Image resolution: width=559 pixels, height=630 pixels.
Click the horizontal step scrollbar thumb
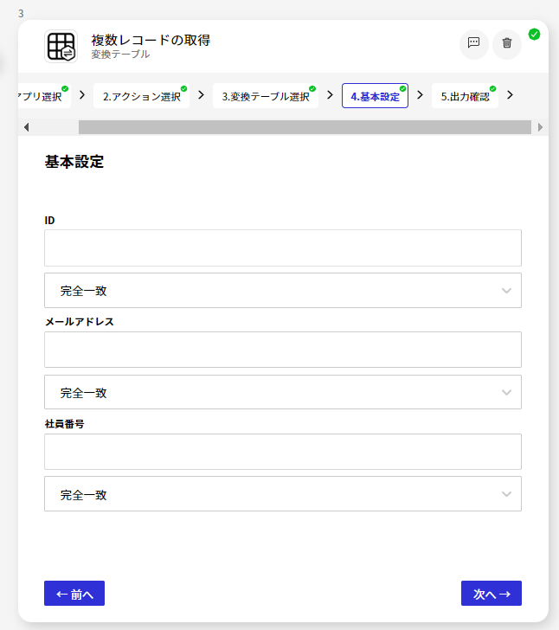tap(305, 127)
